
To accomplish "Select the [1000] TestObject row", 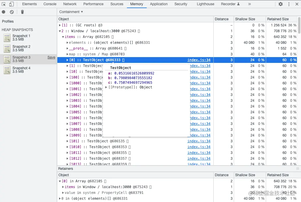I will tap(177, 83).
